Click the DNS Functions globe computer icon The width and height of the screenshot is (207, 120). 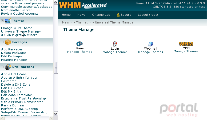[8, 67]
